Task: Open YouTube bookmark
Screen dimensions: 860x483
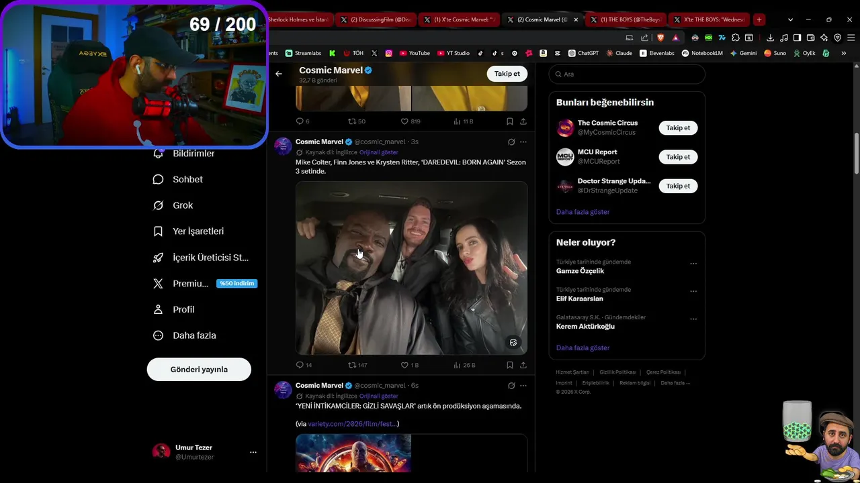Action: point(415,53)
